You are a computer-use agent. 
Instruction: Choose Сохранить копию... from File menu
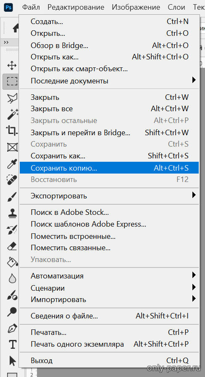[109, 168]
